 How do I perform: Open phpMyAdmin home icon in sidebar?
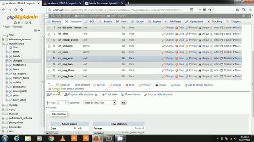pos(15,22)
